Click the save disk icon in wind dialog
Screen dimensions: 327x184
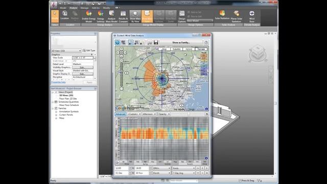[156, 42]
